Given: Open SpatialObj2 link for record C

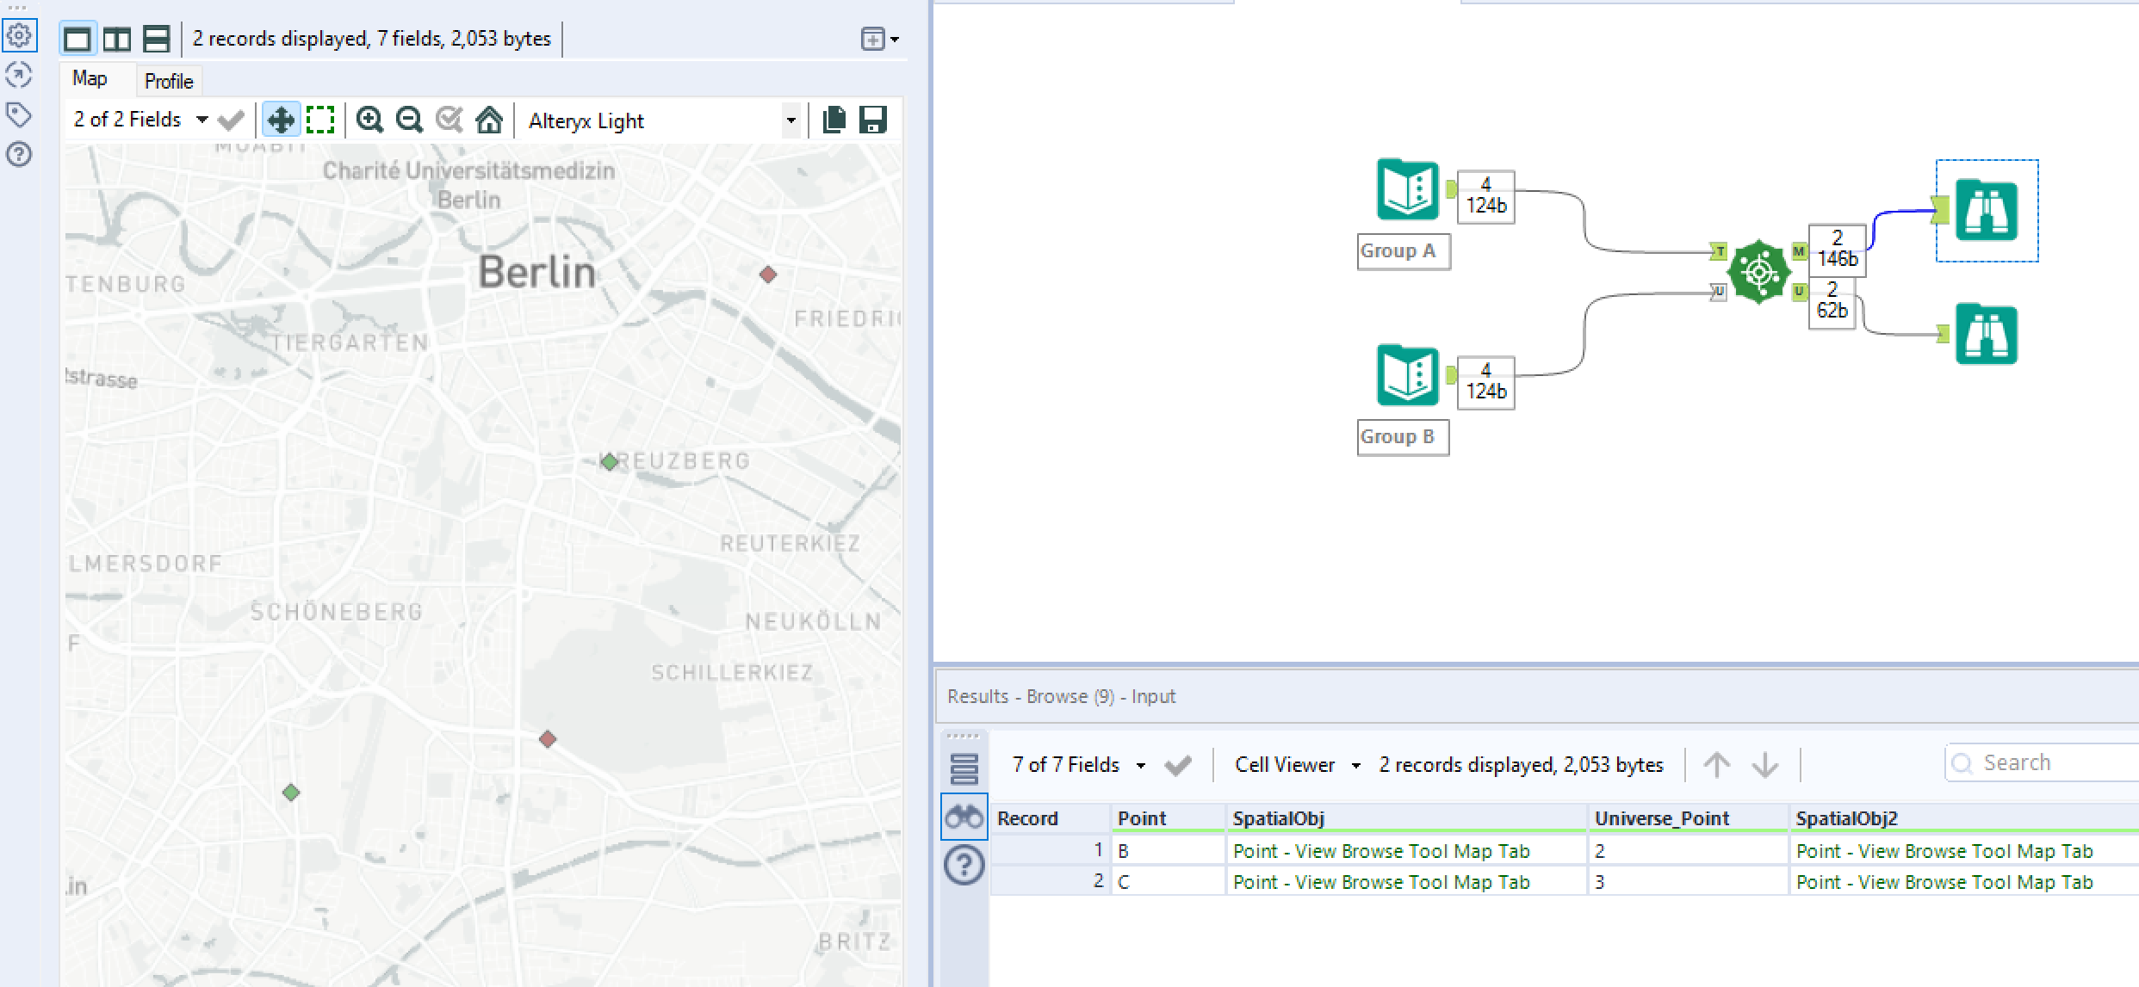Looking at the screenshot, I should (1944, 882).
